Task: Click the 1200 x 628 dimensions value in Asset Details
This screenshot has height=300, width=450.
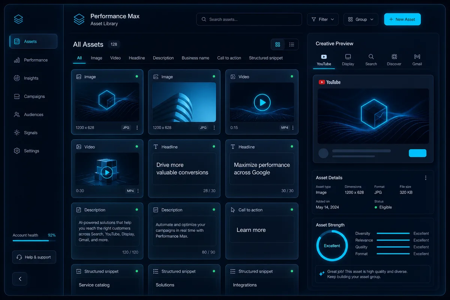Action: point(354,192)
